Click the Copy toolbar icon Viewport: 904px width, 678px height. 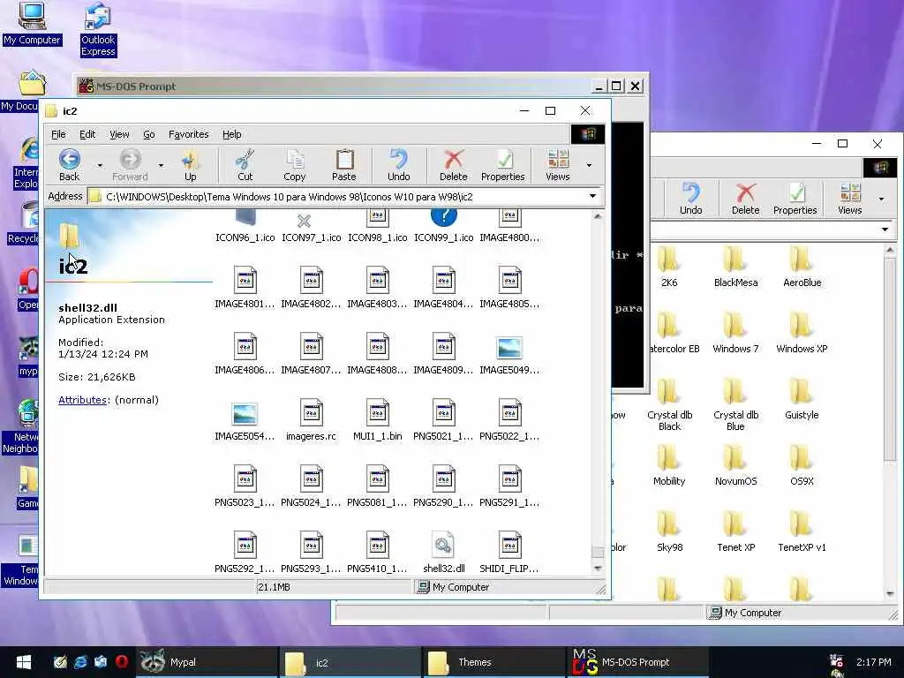(295, 165)
